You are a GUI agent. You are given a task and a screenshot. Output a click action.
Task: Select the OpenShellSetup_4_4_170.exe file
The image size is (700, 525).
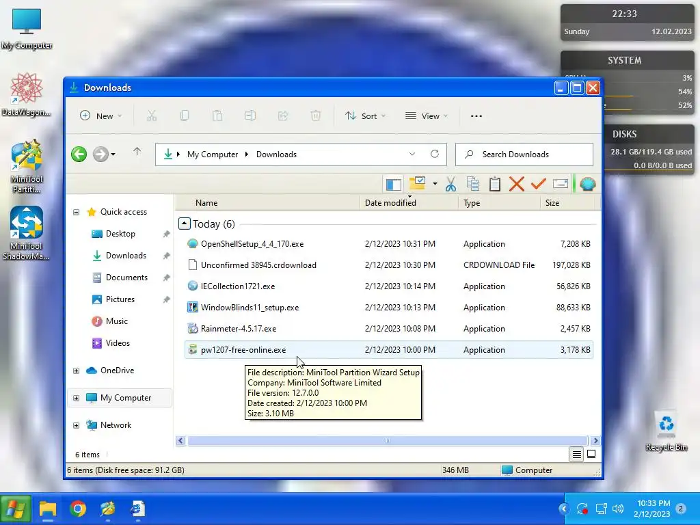(388, 244)
